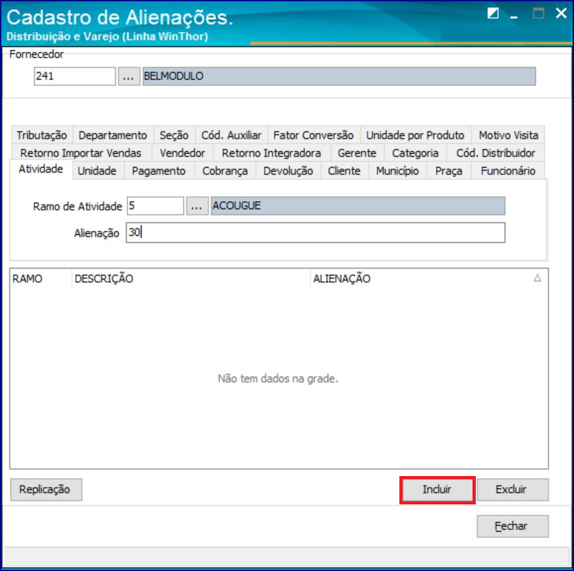574x571 pixels.
Task: Open the Seção tab
Action: click(x=174, y=135)
